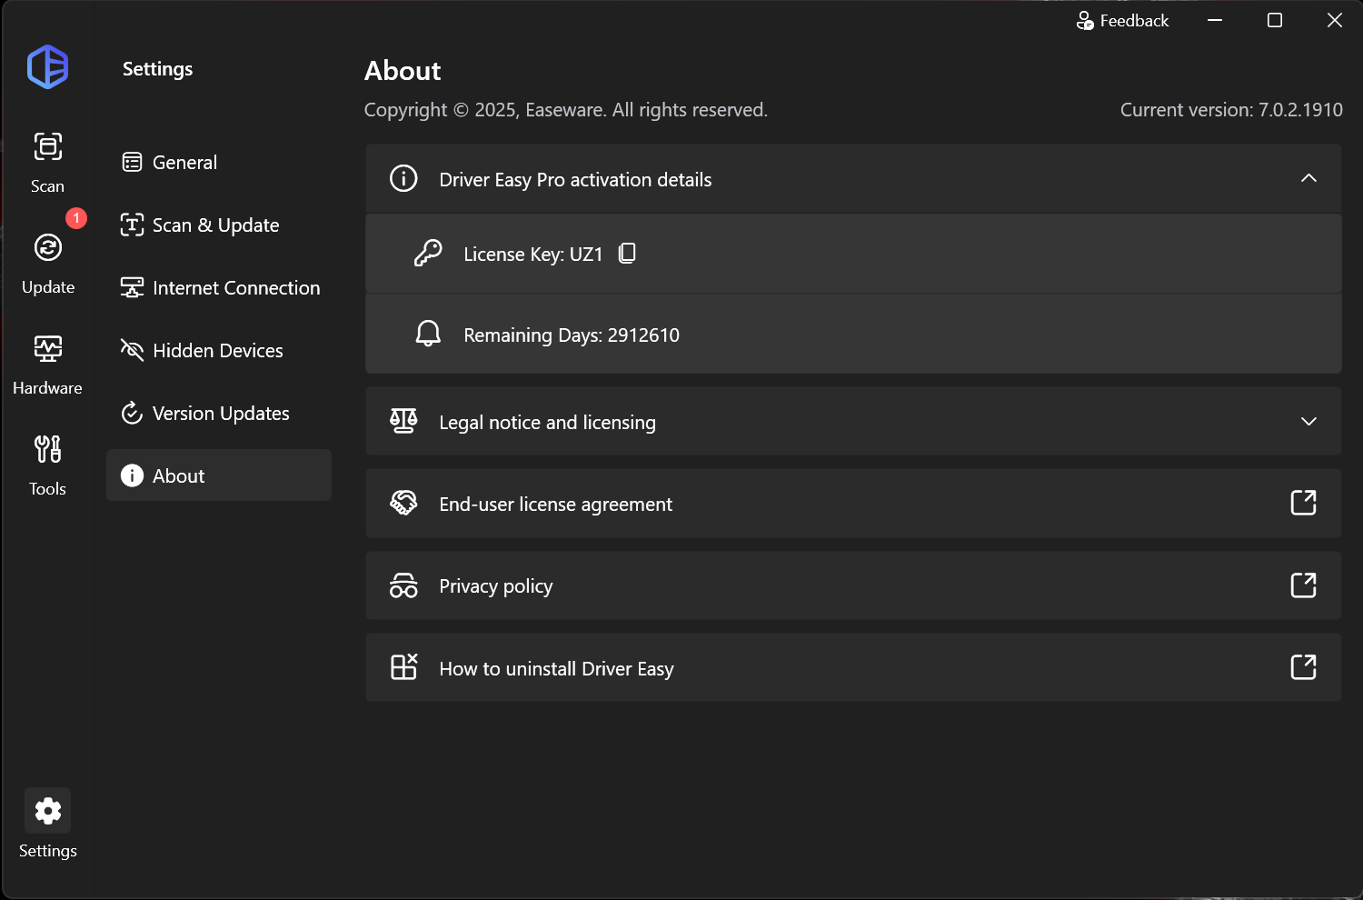Open the Update section in sidebar
The width and height of the screenshot is (1363, 900).
click(x=47, y=264)
